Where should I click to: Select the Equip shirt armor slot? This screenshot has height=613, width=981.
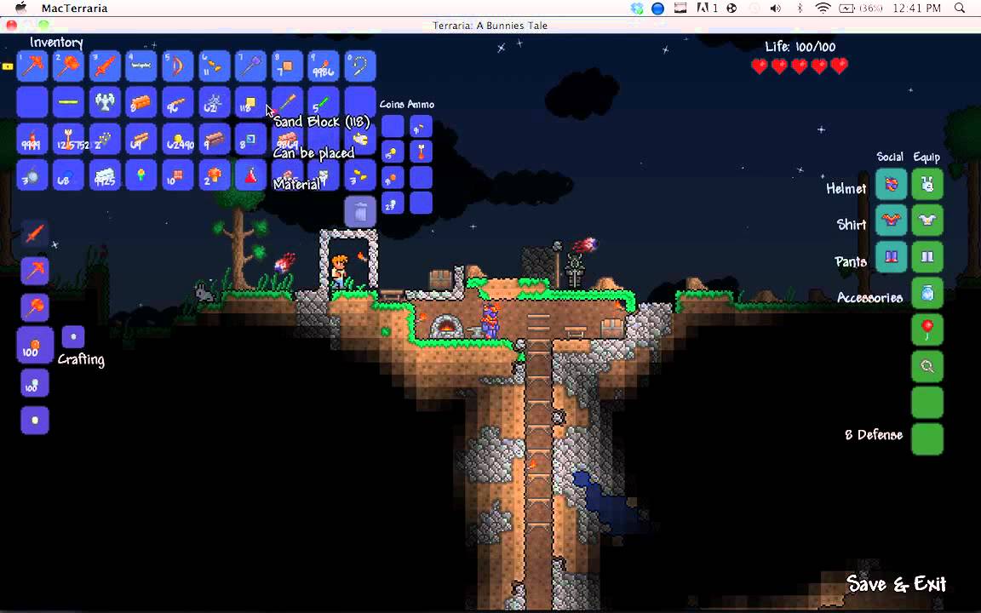tap(927, 221)
